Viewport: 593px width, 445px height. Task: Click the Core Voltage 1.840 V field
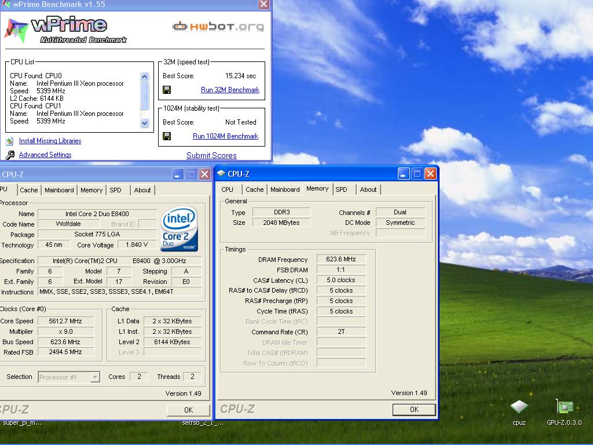(137, 245)
